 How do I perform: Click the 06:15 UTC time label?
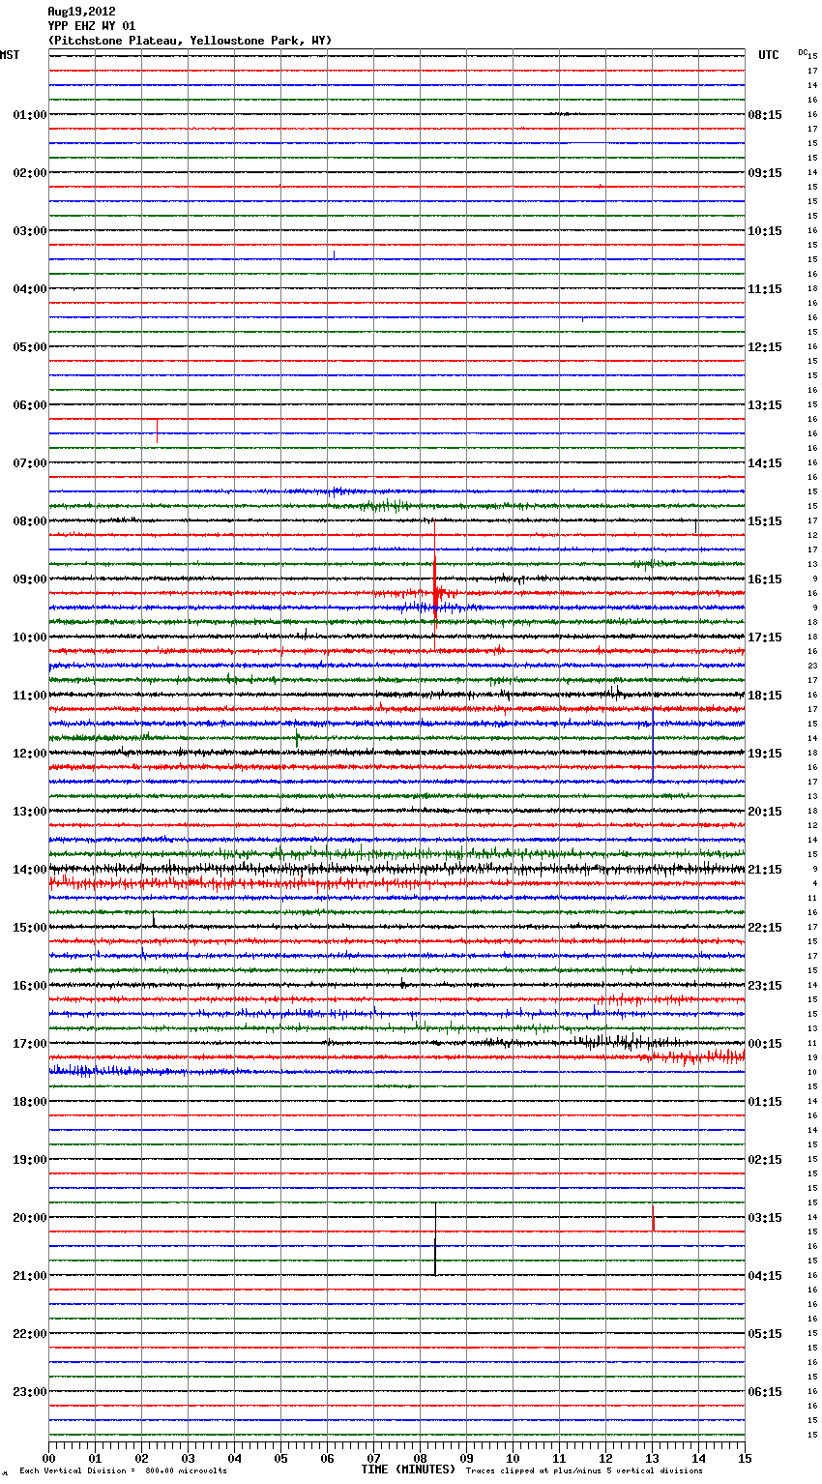click(x=765, y=1392)
